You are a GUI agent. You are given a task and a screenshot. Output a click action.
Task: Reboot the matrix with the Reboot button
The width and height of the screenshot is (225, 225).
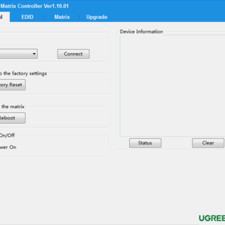(x=12, y=118)
